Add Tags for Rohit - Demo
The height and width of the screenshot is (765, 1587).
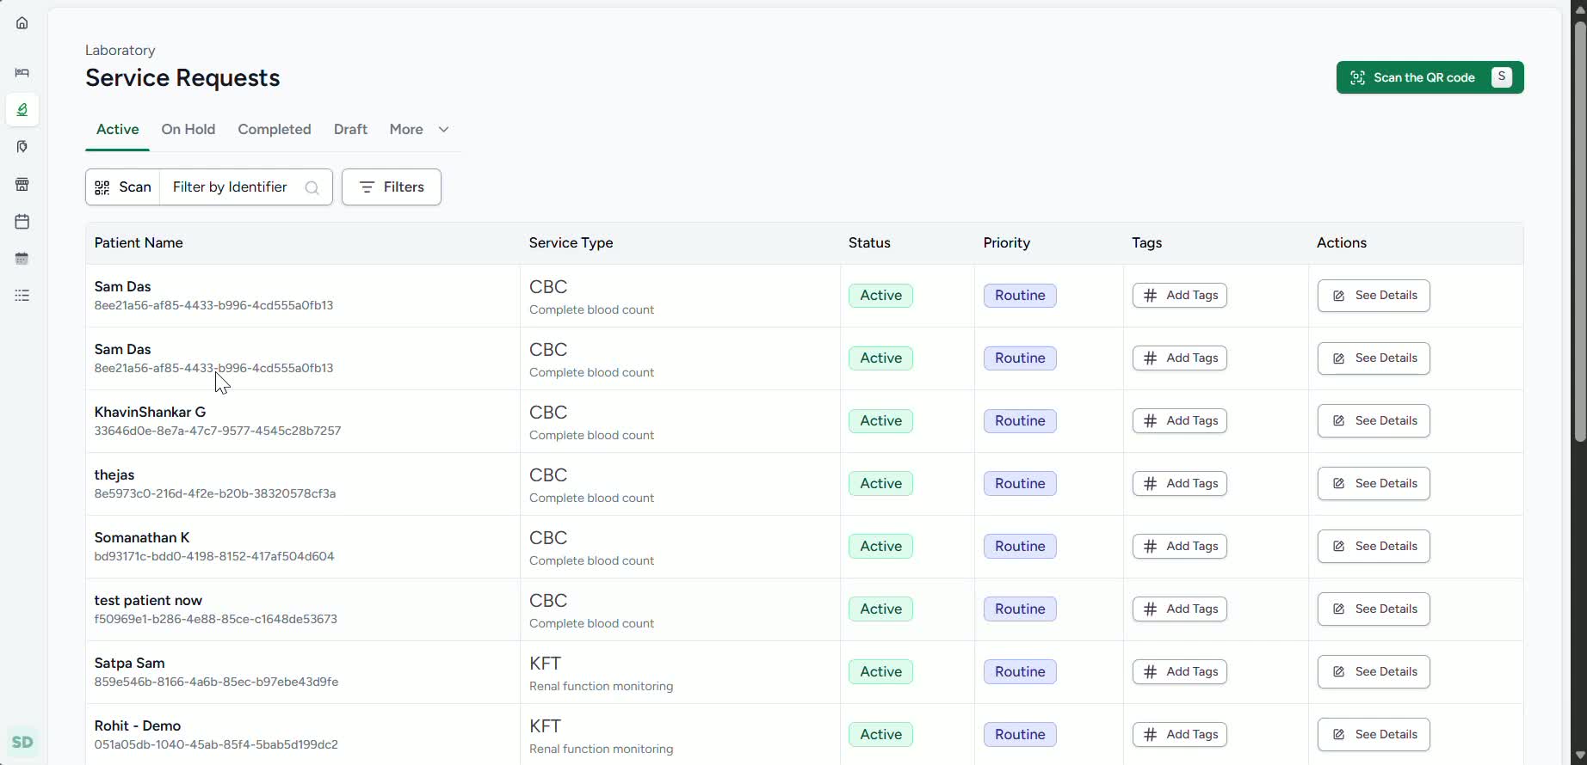pos(1180,735)
